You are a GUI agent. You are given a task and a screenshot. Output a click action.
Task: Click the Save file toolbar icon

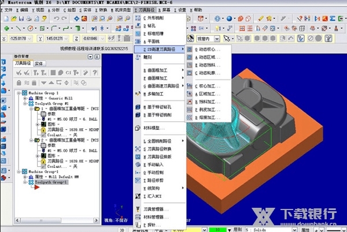pyautogui.click(x=21, y=18)
